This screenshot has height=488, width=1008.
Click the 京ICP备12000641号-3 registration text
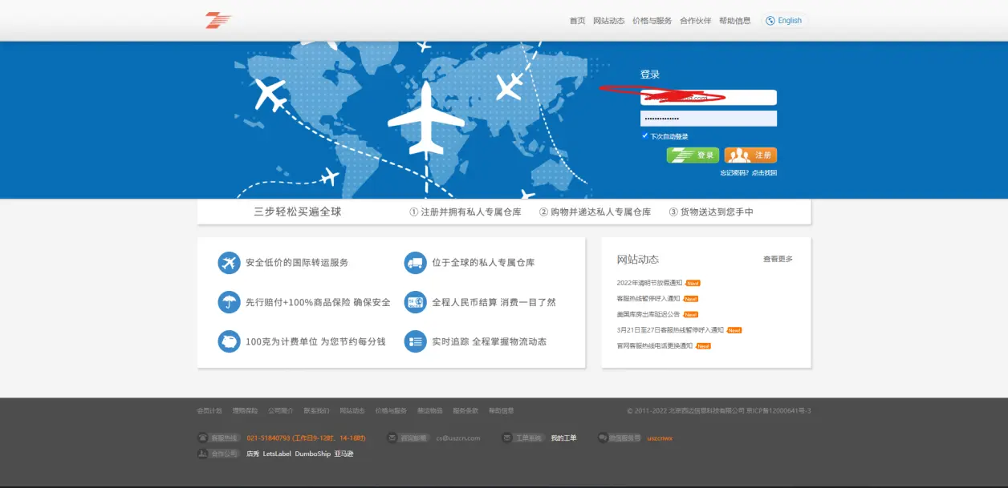[778, 411]
